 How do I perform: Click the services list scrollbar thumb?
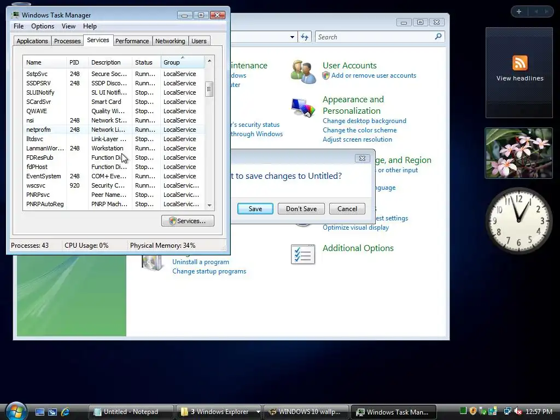(x=209, y=89)
